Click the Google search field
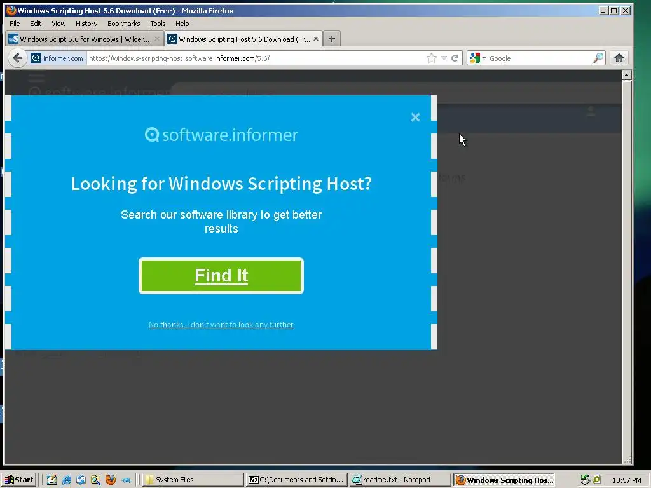Image resolution: width=651 pixels, height=488 pixels. 540,58
